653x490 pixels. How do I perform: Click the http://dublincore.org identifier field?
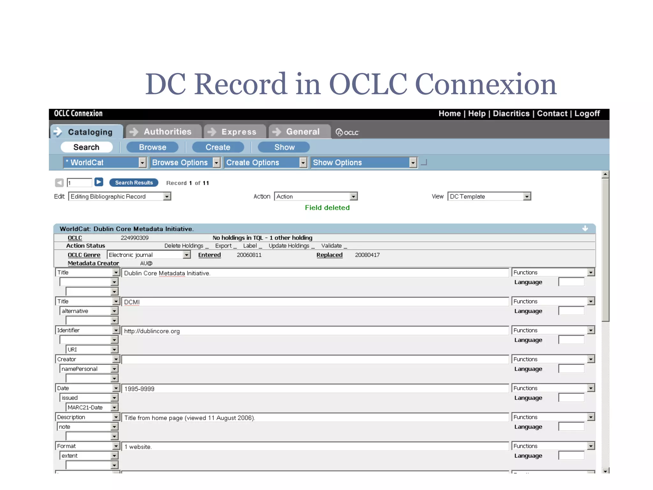315,331
